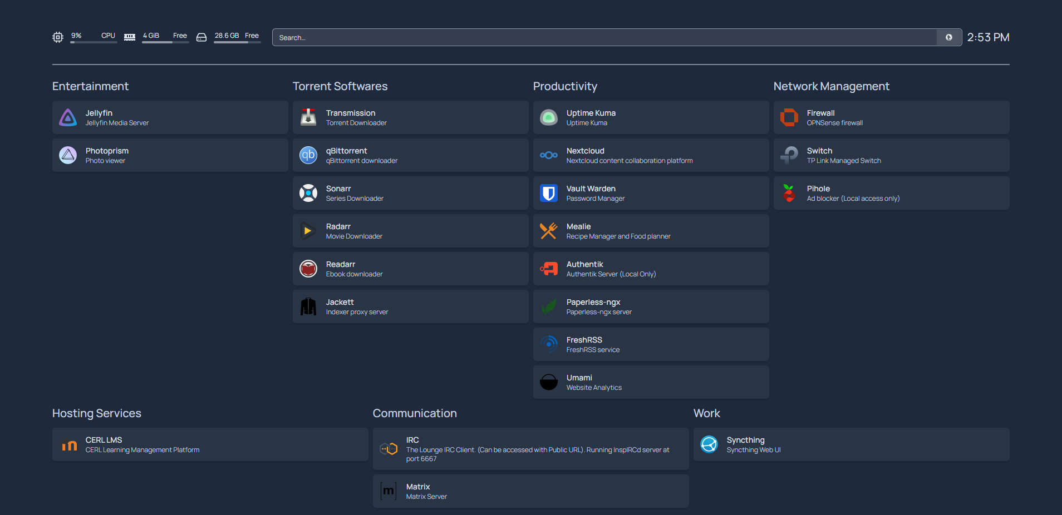
Task: Click the Mealie fork and knife icon
Action: click(x=549, y=231)
